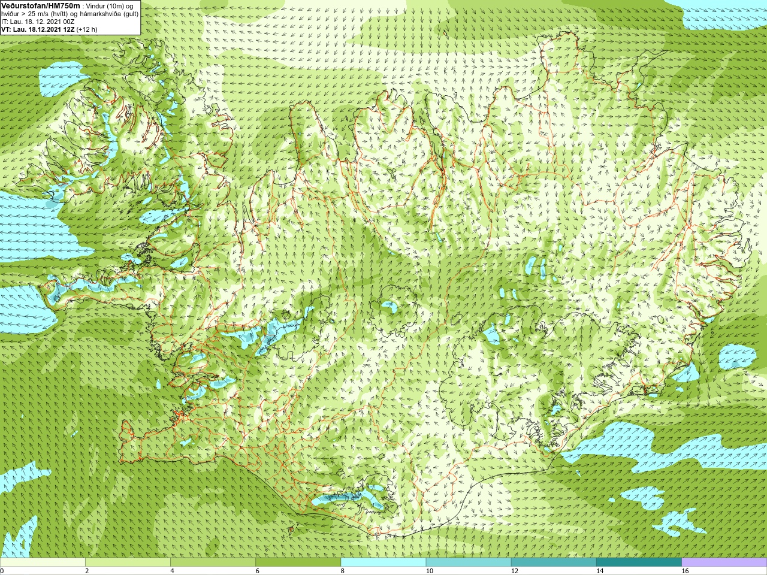Click the 'Vindur (10m) og' label
This screenshot has width=767, height=575.
coord(110,6)
